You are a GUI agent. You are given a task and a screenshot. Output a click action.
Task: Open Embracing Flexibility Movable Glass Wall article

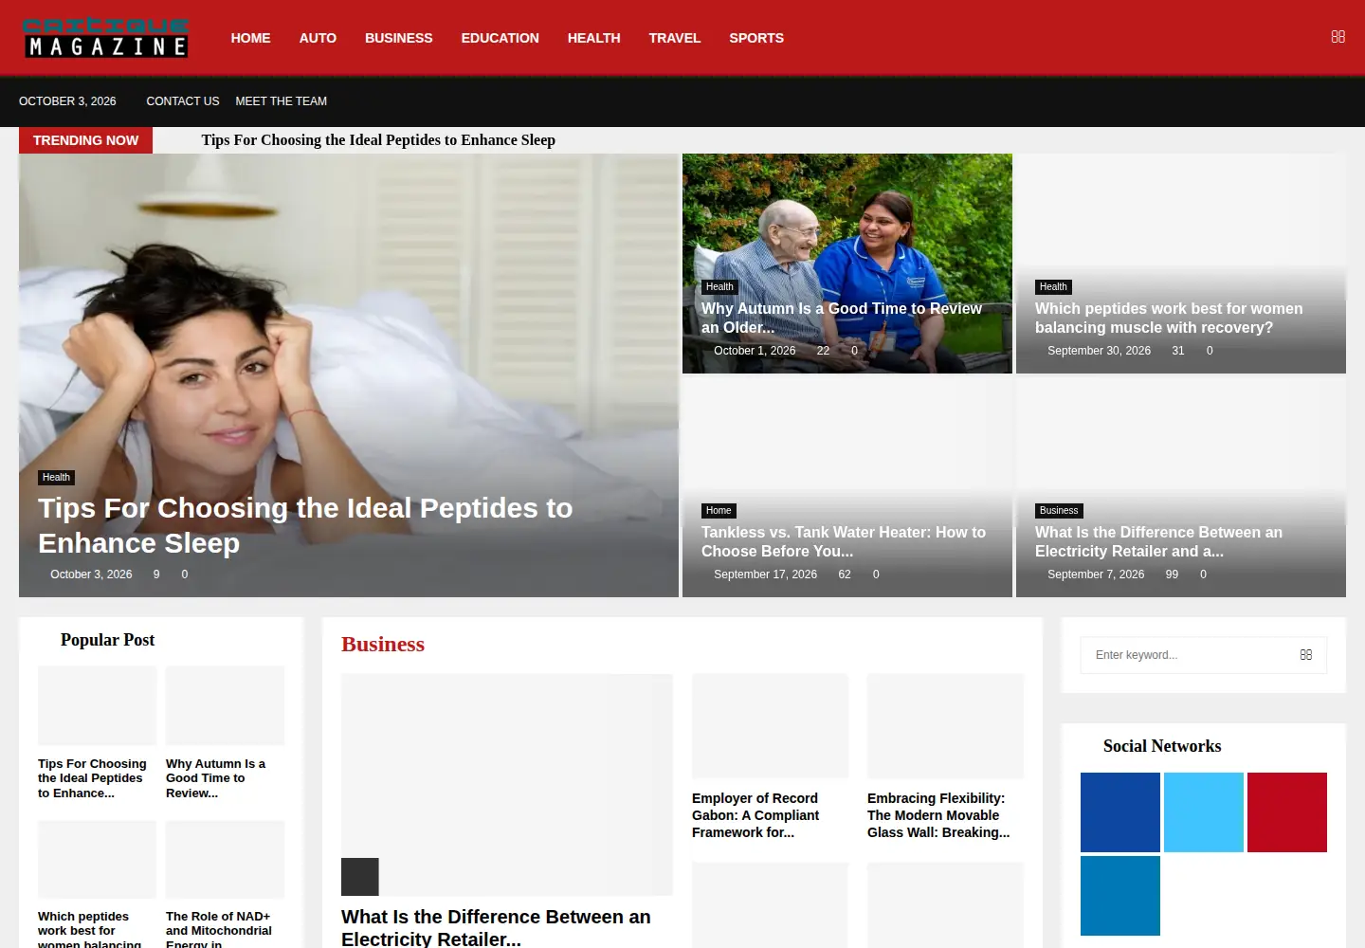point(938,815)
